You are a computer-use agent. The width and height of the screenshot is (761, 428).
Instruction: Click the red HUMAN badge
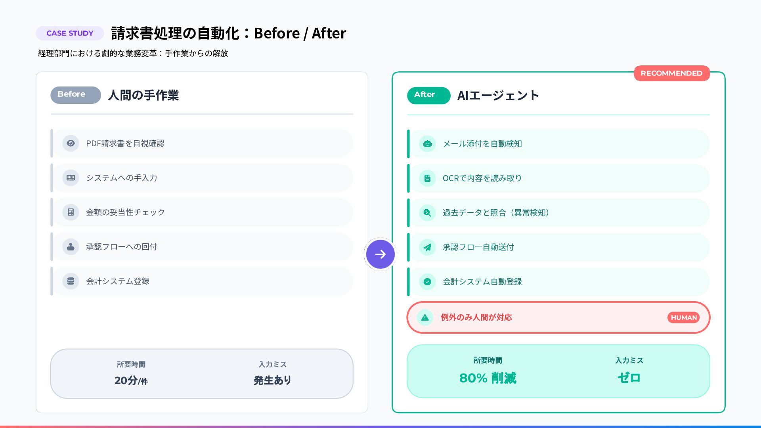click(683, 317)
